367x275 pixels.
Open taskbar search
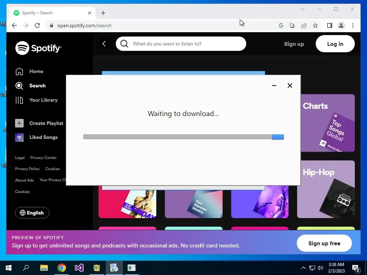click(x=26, y=268)
